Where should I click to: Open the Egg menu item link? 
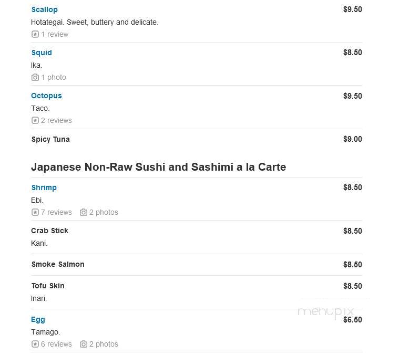(38, 319)
